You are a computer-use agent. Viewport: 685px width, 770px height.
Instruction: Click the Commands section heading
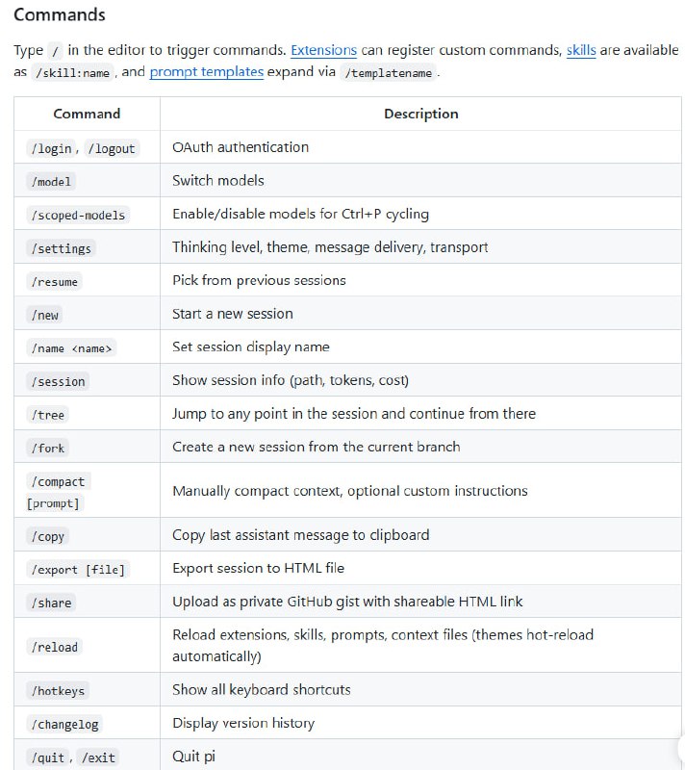pos(60,14)
